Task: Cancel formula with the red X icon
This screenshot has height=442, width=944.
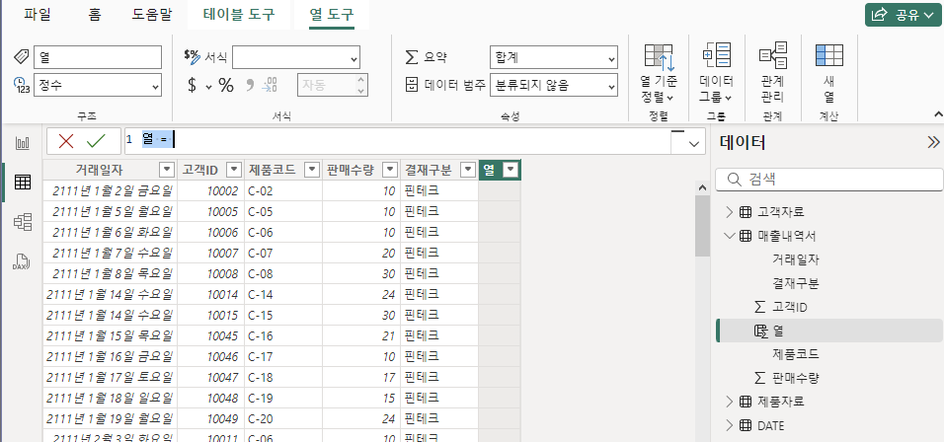Action: click(x=66, y=141)
